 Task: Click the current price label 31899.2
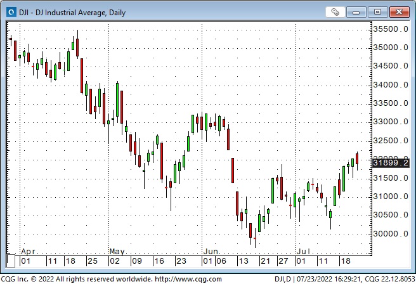(391, 162)
